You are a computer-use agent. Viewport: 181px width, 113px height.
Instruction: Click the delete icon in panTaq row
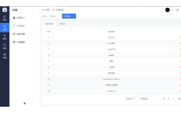(180, 37)
